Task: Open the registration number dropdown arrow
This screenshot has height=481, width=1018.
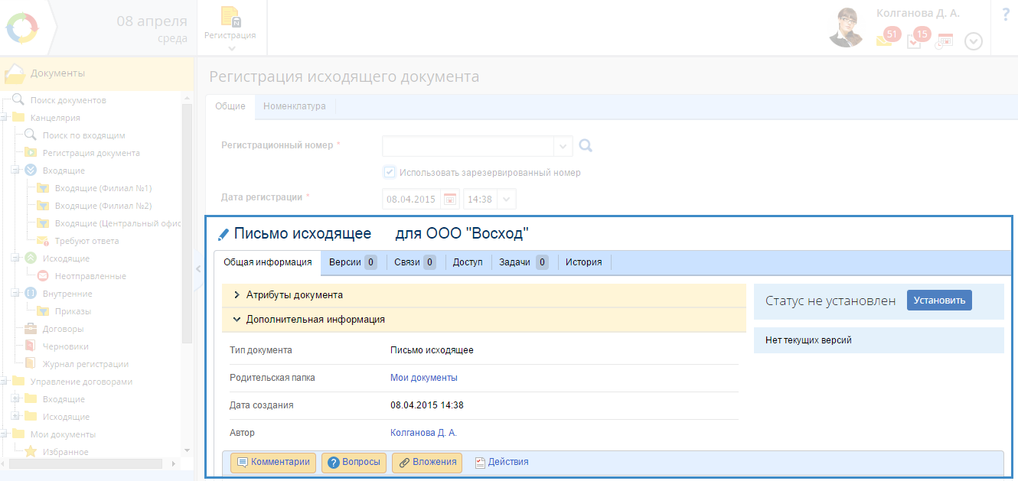Action: point(563,145)
